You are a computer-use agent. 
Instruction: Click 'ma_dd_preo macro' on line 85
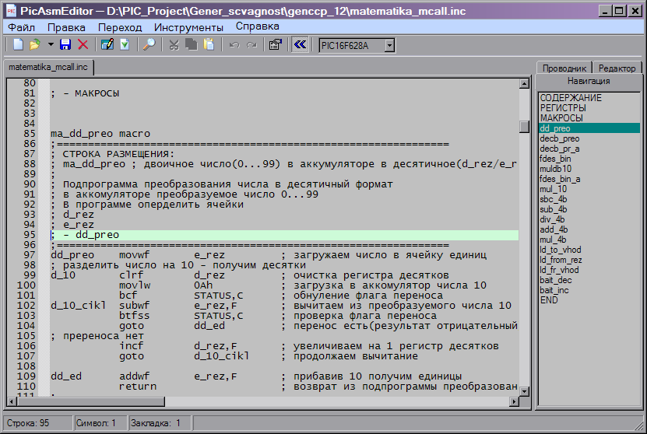coord(100,134)
